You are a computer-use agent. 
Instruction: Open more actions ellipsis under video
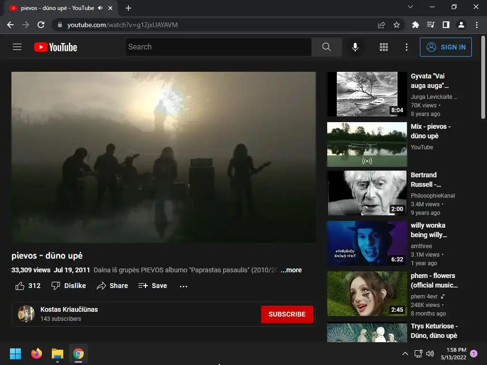click(184, 286)
